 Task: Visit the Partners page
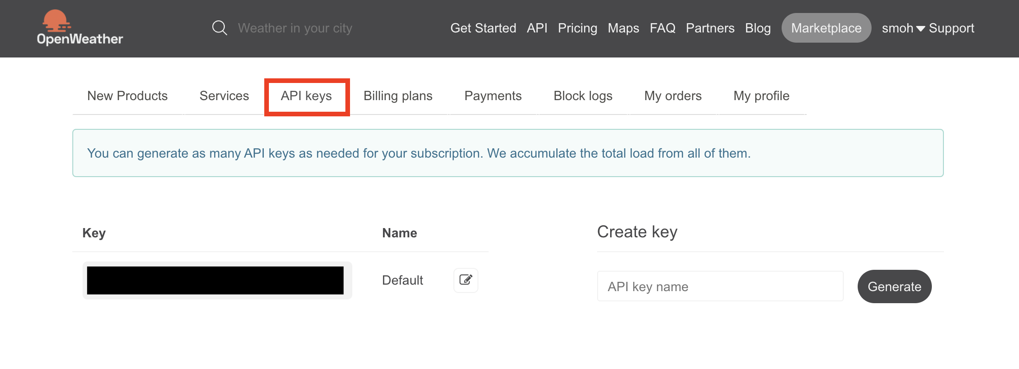click(710, 28)
